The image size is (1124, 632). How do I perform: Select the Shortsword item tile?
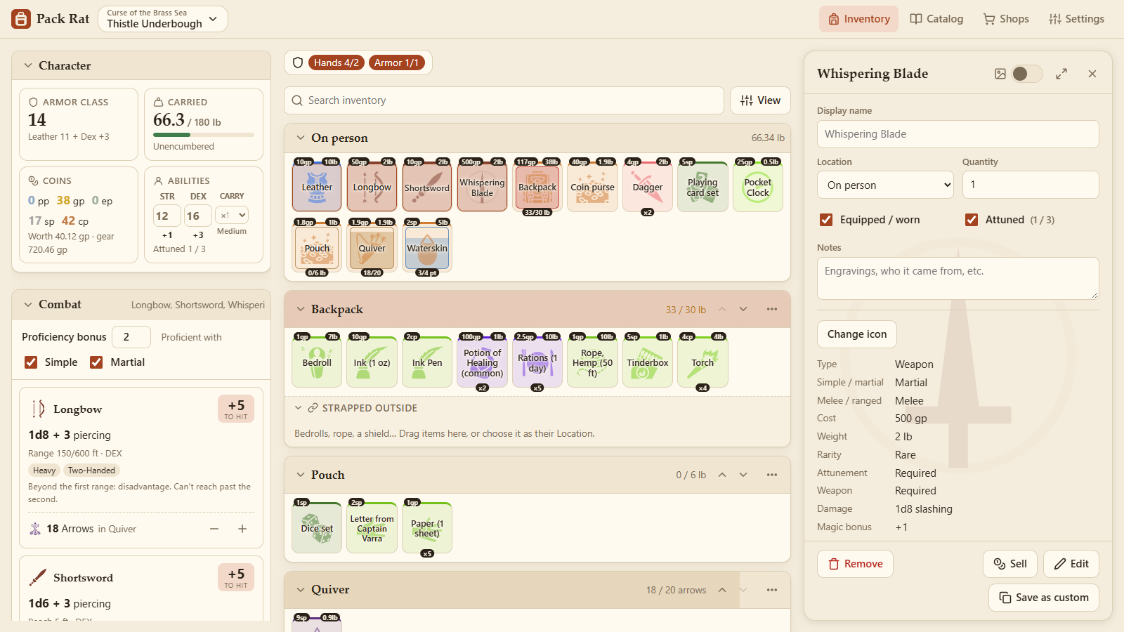pyautogui.click(x=427, y=187)
